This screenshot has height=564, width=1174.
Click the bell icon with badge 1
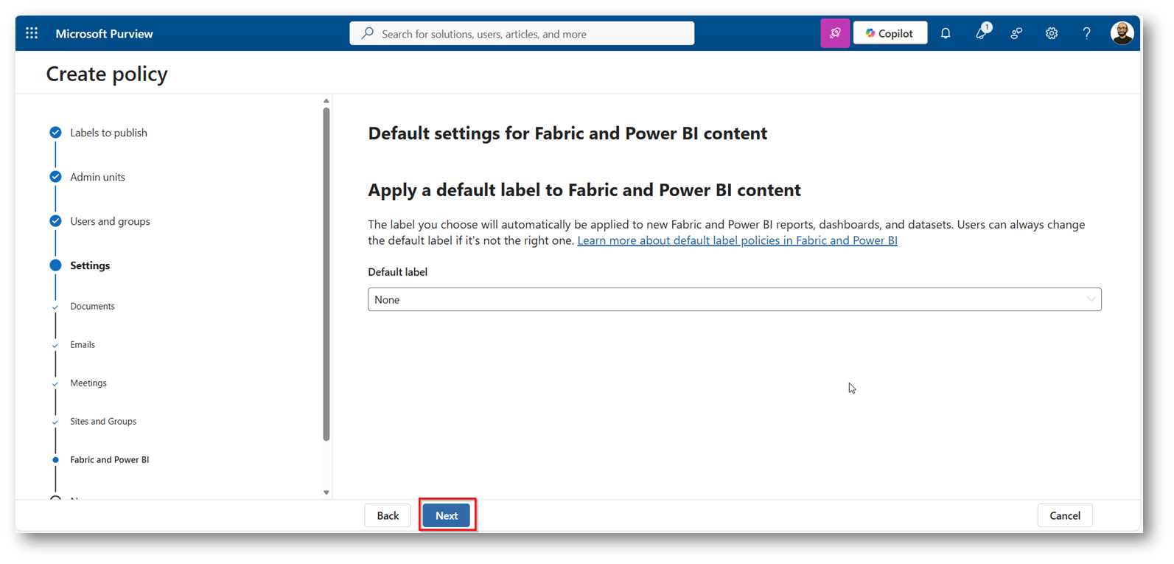982,33
